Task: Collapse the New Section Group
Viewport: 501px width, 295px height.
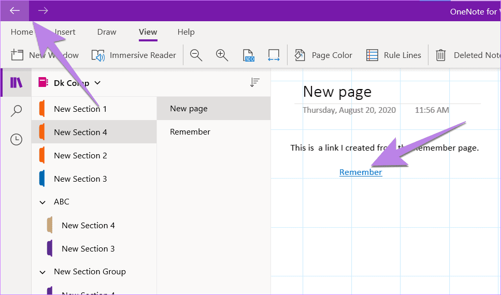Action: pyautogui.click(x=42, y=272)
